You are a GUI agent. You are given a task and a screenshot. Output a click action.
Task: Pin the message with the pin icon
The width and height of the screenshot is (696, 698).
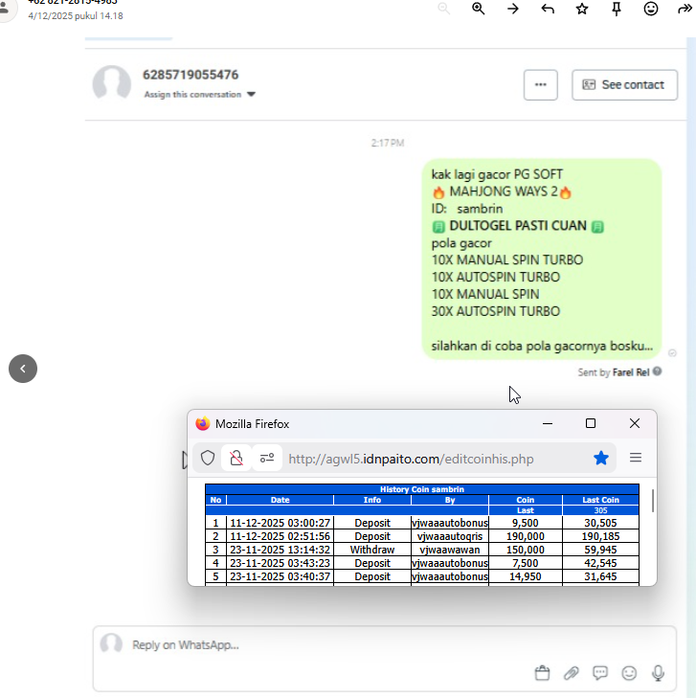(x=617, y=9)
